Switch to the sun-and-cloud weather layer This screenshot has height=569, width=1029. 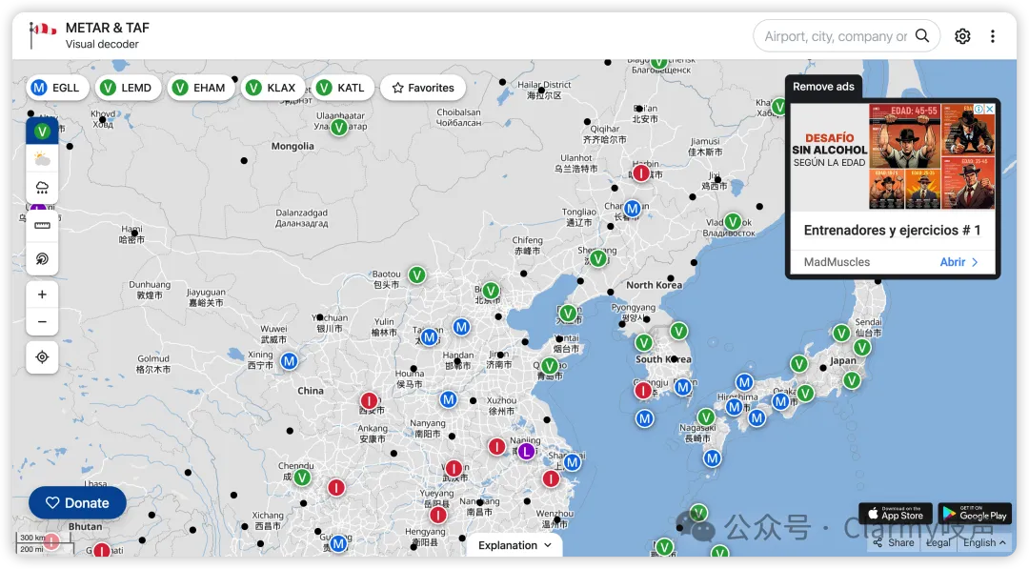click(42, 159)
